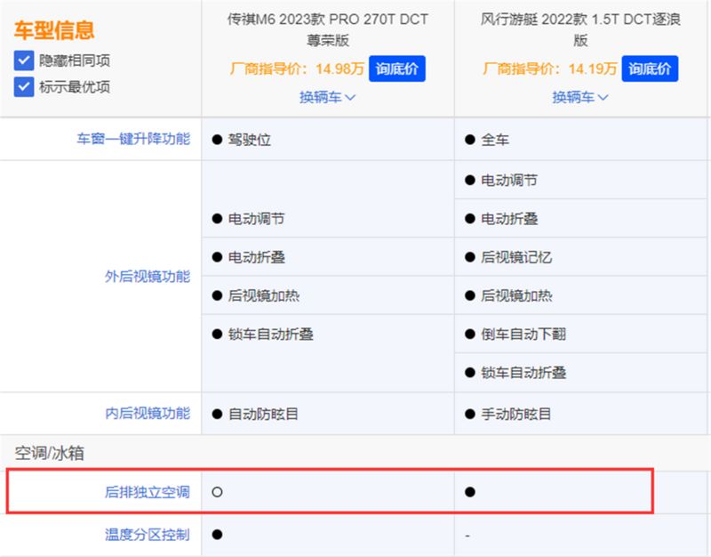The height and width of the screenshot is (557, 711).
Task: Click the dash in 温度分区控制 row
Action: pos(467,537)
